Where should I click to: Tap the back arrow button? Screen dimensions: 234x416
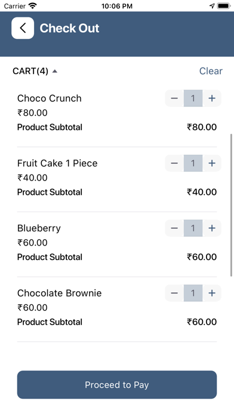tap(23, 28)
